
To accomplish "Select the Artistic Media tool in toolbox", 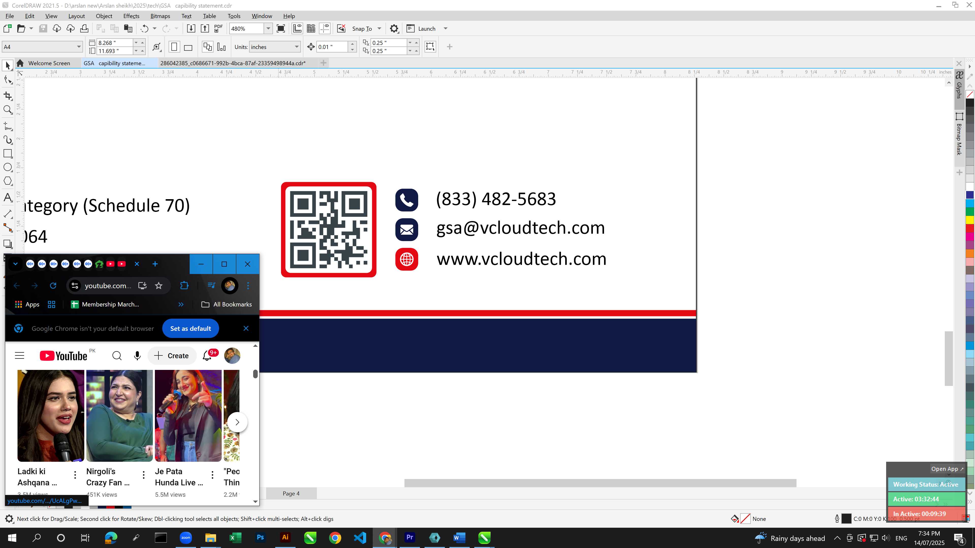I will 8,140.
